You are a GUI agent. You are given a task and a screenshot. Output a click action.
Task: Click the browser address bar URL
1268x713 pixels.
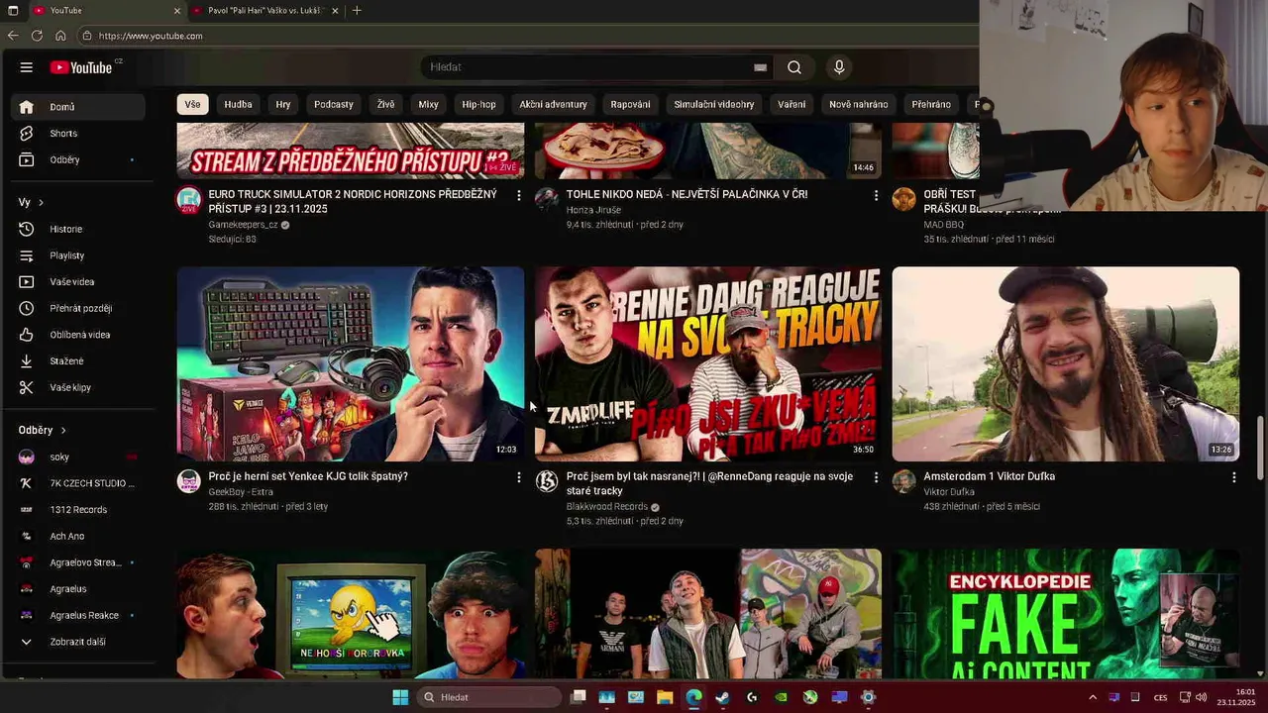pos(151,36)
